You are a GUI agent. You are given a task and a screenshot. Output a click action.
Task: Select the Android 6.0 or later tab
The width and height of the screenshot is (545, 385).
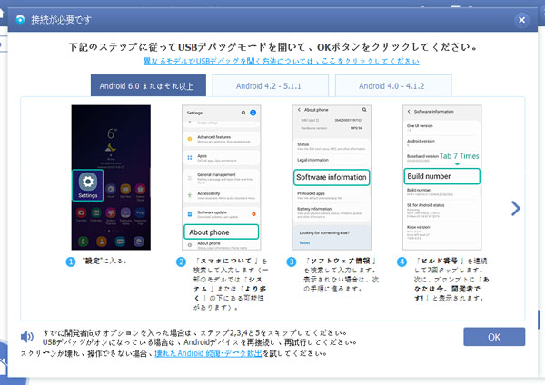click(x=148, y=85)
